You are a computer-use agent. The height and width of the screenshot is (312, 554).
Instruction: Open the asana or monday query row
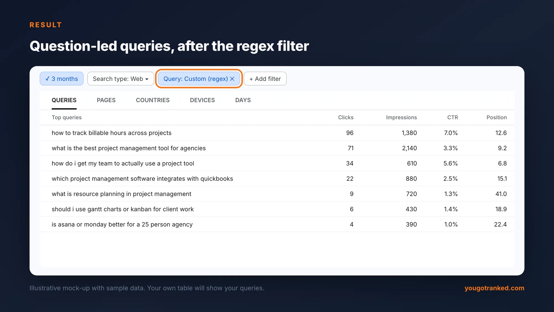click(x=277, y=224)
